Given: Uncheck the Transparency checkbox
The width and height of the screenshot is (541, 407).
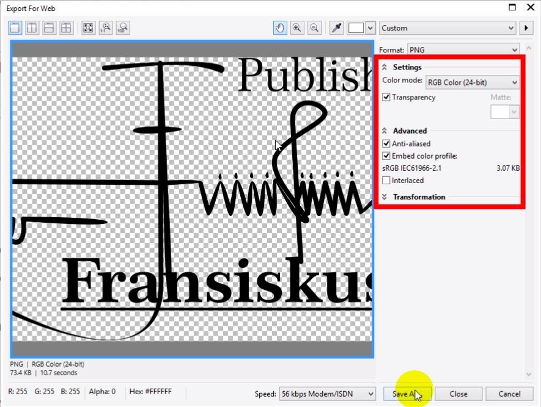Looking at the screenshot, I should point(386,97).
